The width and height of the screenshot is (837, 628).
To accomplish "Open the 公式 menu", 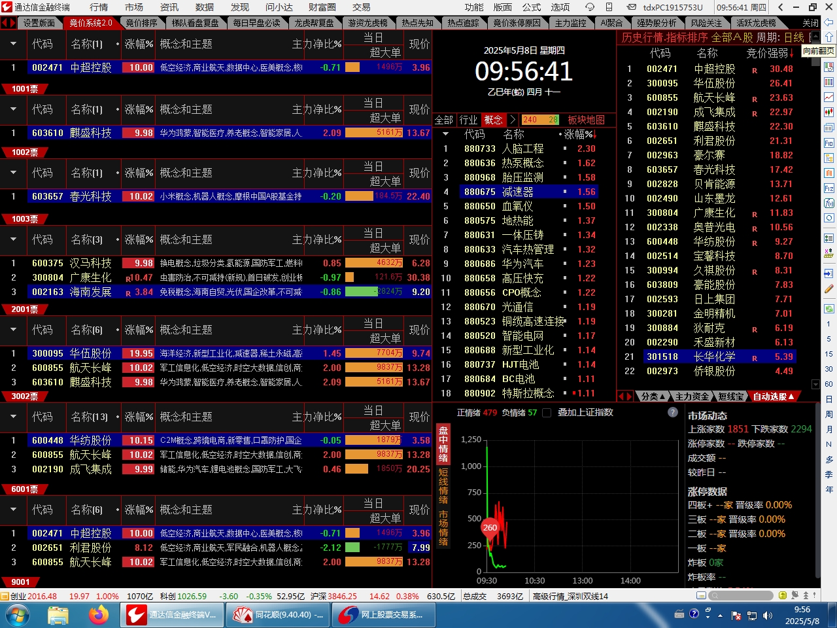I will (x=532, y=7).
